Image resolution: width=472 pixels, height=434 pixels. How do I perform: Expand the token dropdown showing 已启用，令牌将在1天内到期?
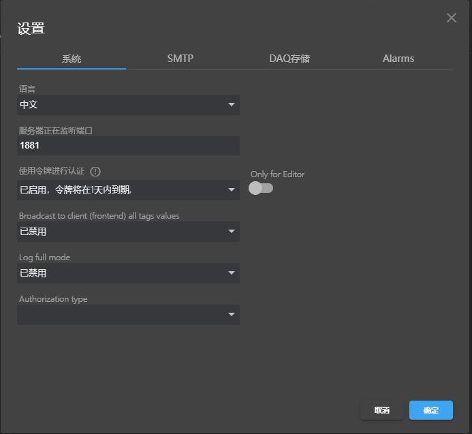(x=123, y=190)
